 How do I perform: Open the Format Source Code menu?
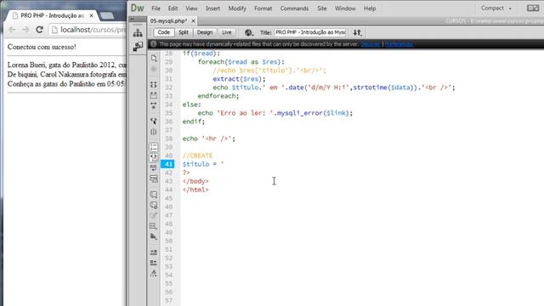click(154, 274)
